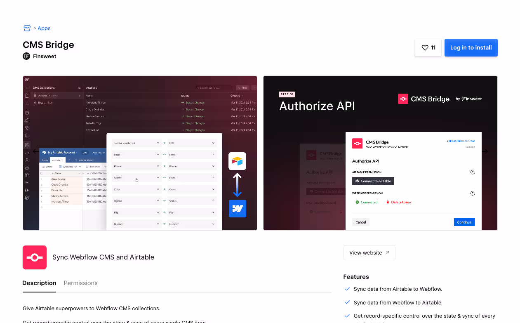Open the Marketplace home icon in breadcrumb
520x323 pixels.
click(x=27, y=28)
